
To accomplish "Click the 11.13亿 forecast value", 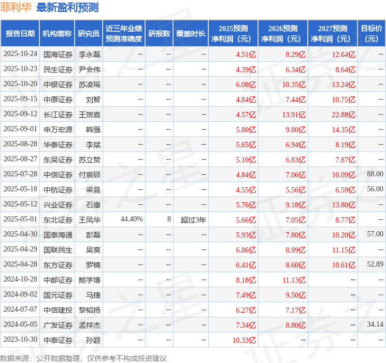I will click(x=294, y=280).
